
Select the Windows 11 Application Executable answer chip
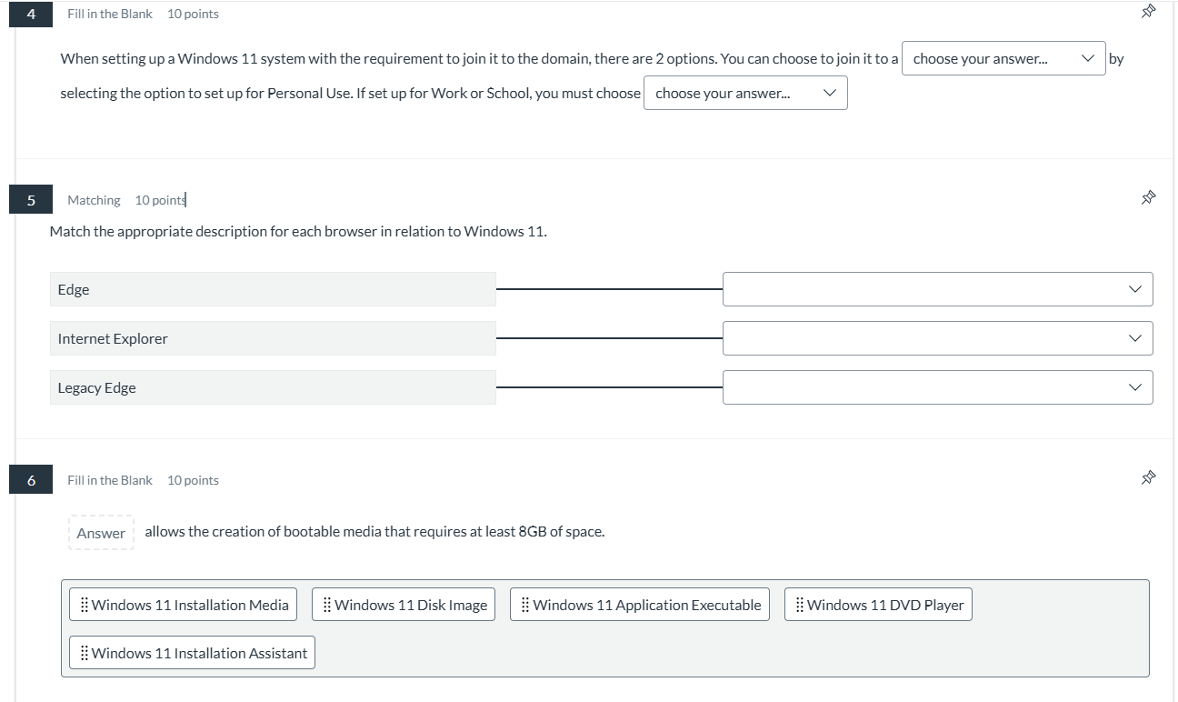click(x=640, y=605)
